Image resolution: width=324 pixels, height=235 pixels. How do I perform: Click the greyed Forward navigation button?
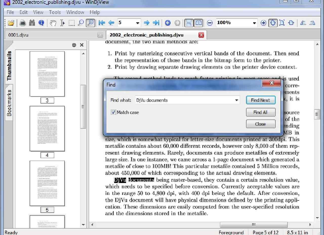click(x=177, y=23)
